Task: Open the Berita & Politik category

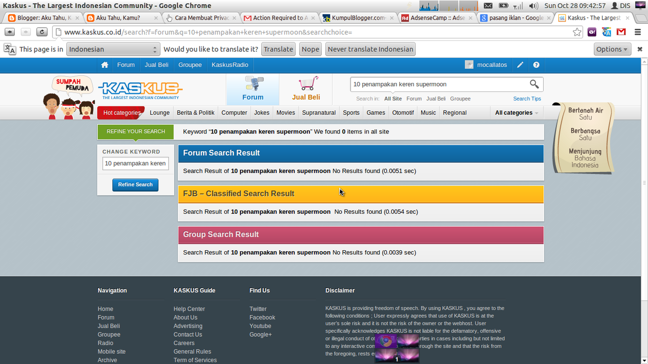Action: click(195, 113)
